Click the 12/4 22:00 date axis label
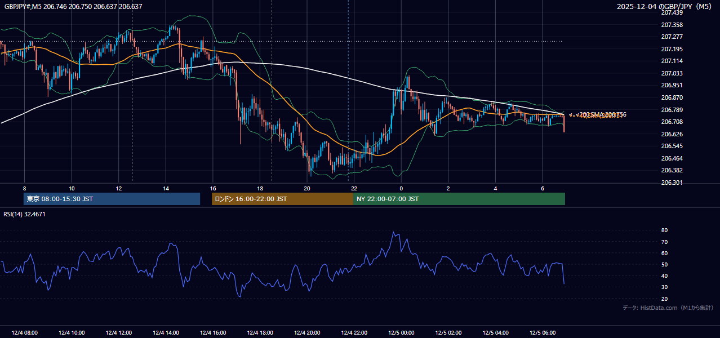Image resolution: width=720 pixels, height=338 pixels. pos(354,332)
